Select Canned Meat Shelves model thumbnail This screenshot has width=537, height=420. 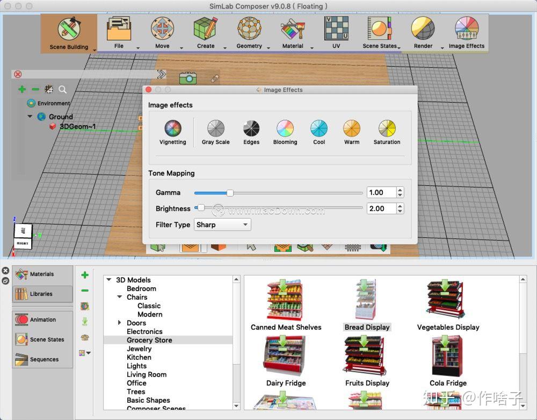click(285, 300)
